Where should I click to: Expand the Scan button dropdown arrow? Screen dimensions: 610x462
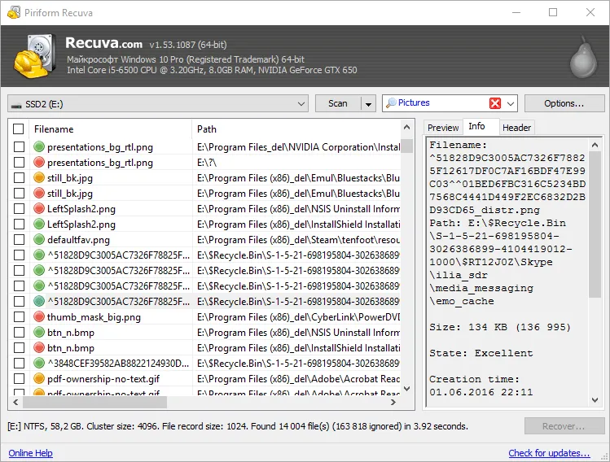pos(367,103)
